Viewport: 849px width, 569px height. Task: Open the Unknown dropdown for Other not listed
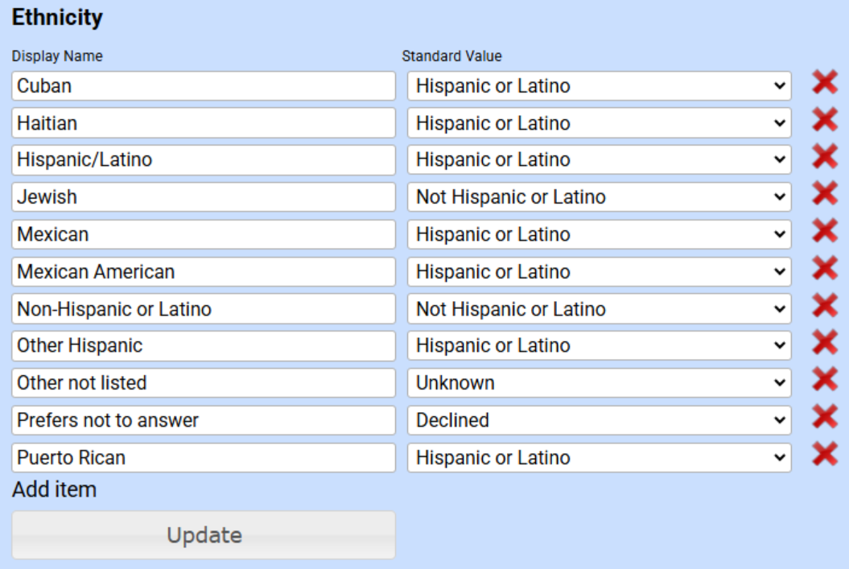(x=599, y=383)
